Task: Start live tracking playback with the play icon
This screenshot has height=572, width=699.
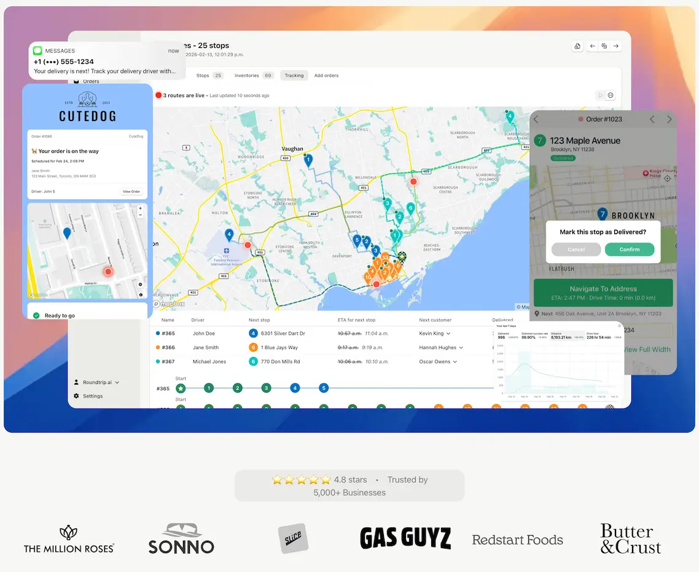Action: coord(600,95)
